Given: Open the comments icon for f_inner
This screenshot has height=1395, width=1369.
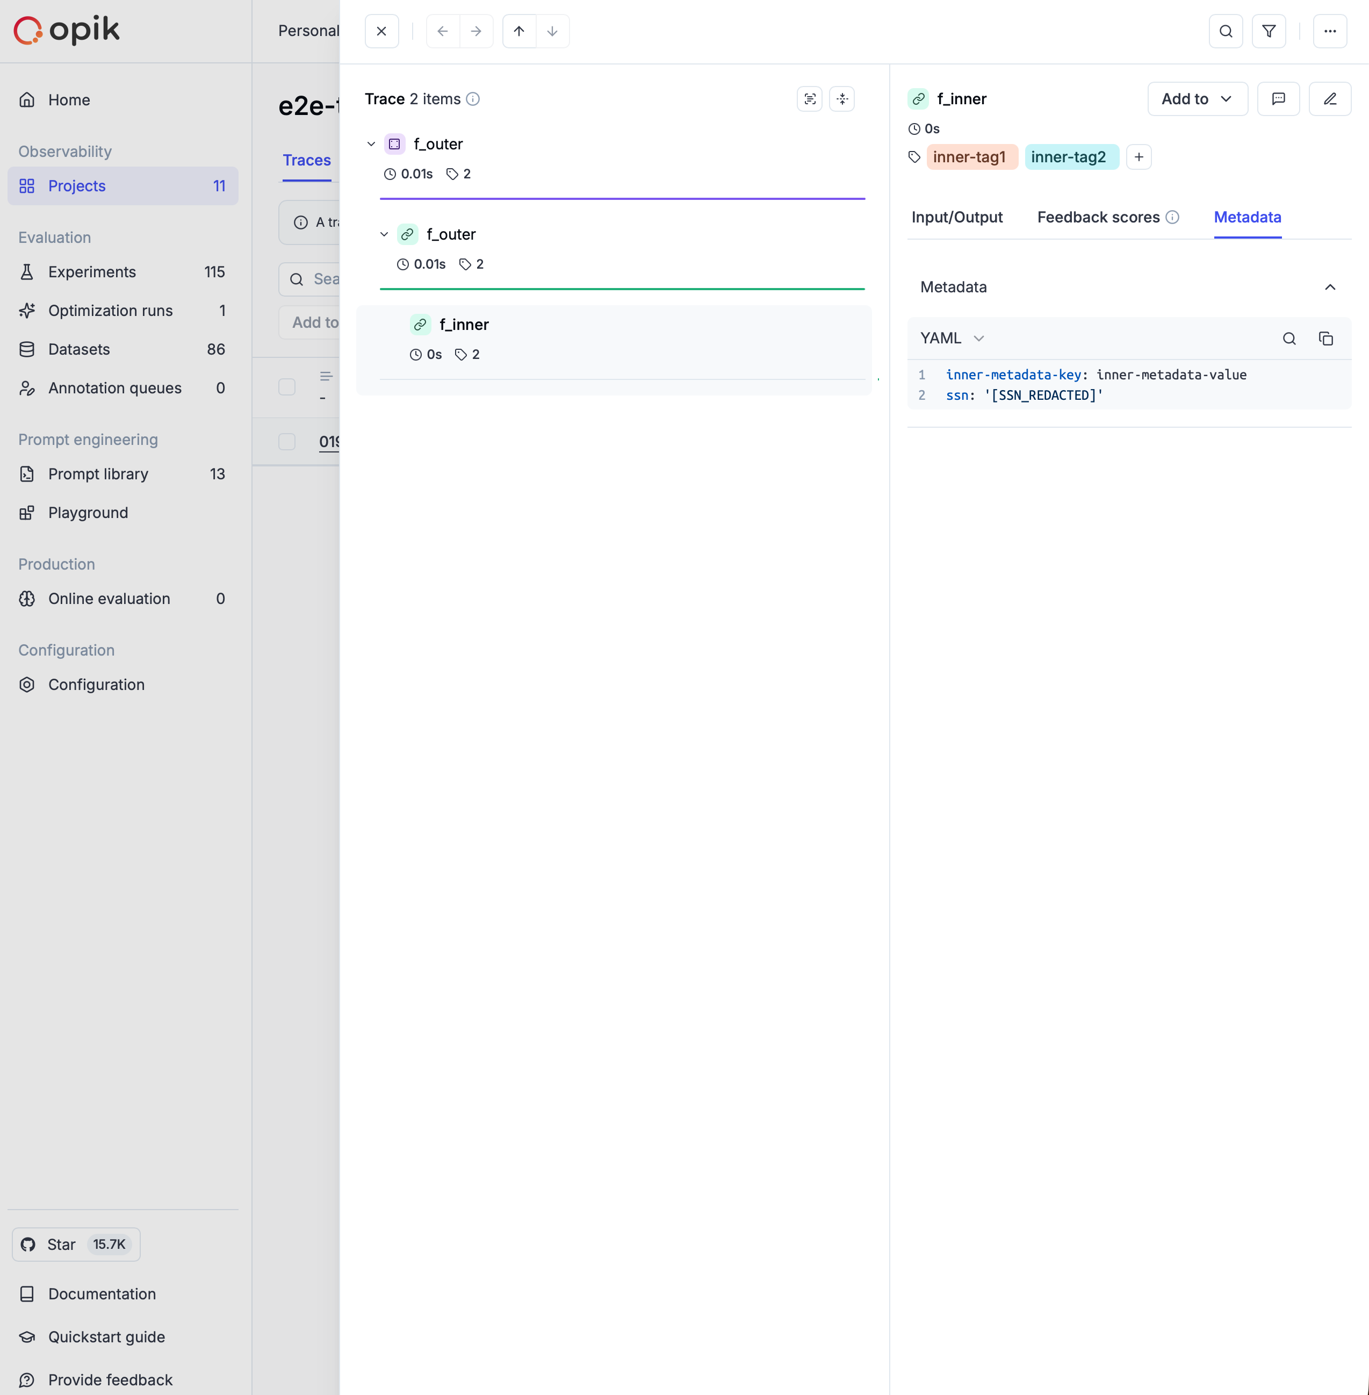Looking at the screenshot, I should 1278,99.
